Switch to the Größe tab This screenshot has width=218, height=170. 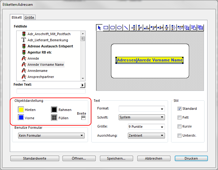tap(29, 17)
